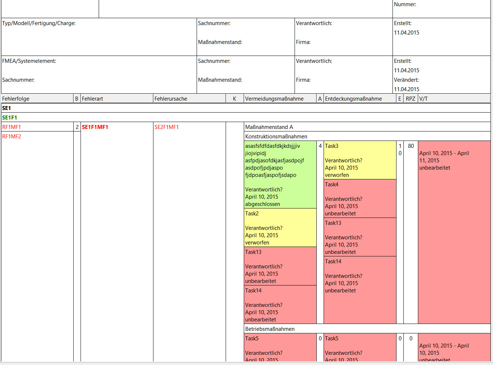The image size is (493, 365).
Task: Click the Konstruktionsmaßnahmen section row
Action: 367,137
